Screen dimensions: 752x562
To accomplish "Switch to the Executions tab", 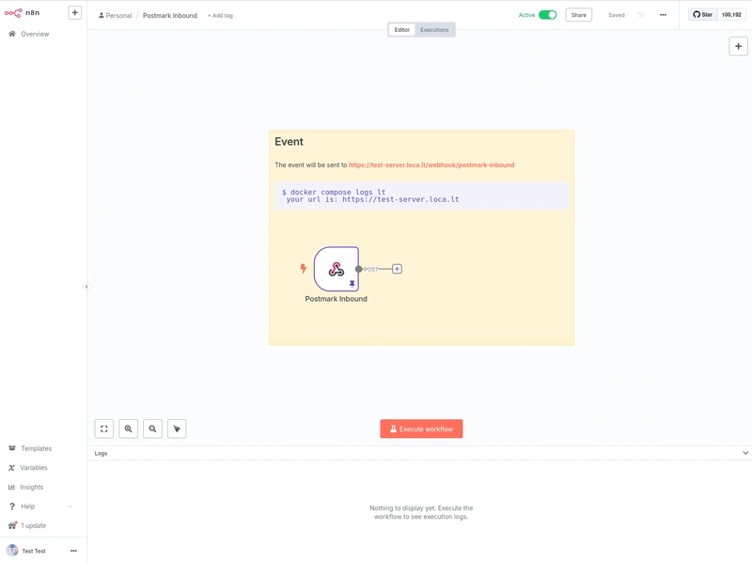I will pyautogui.click(x=434, y=30).
